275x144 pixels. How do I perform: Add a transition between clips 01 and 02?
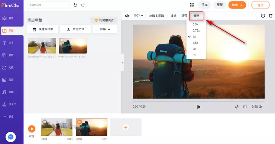pos(74,127)
